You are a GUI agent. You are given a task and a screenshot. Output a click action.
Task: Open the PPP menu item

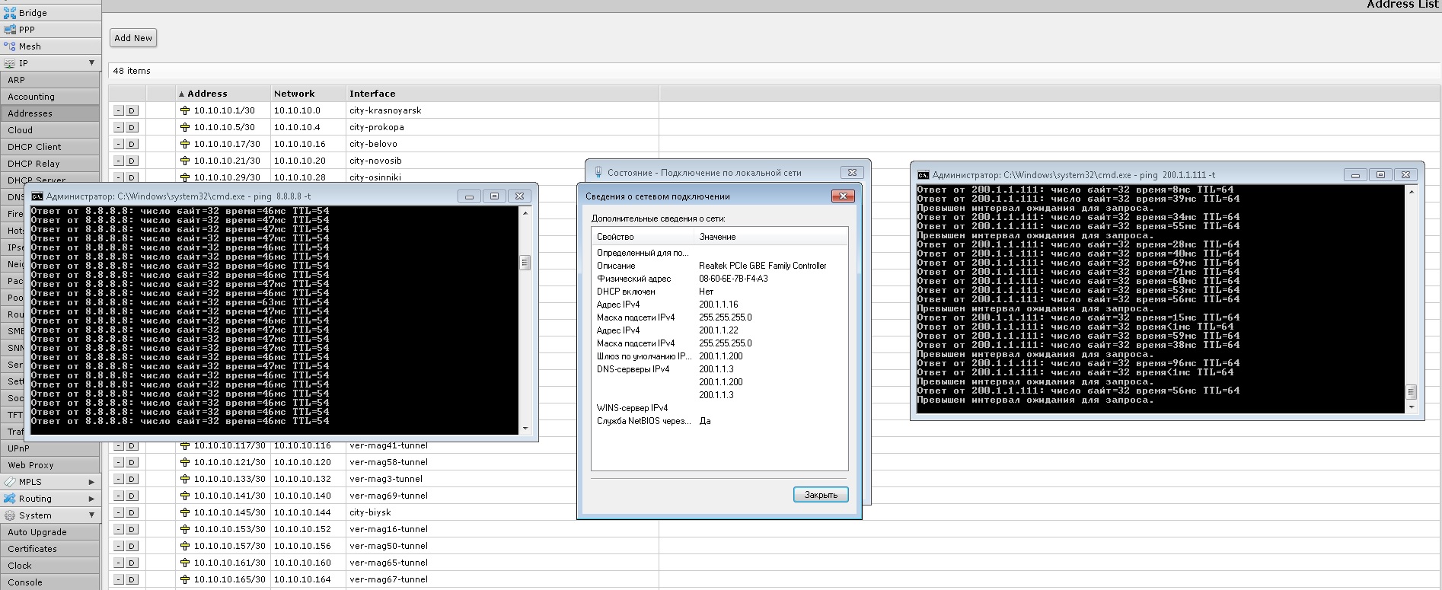point(49,30)
